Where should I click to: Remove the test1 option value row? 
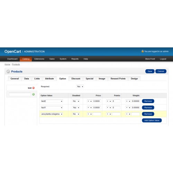click(x=148, y=108)
